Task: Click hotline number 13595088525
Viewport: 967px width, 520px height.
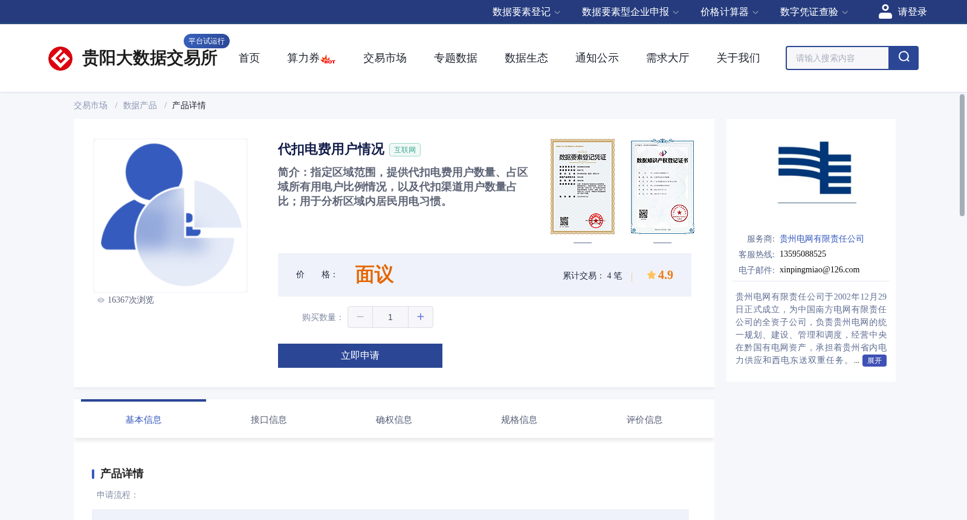Action: click(x=803, y=254)
